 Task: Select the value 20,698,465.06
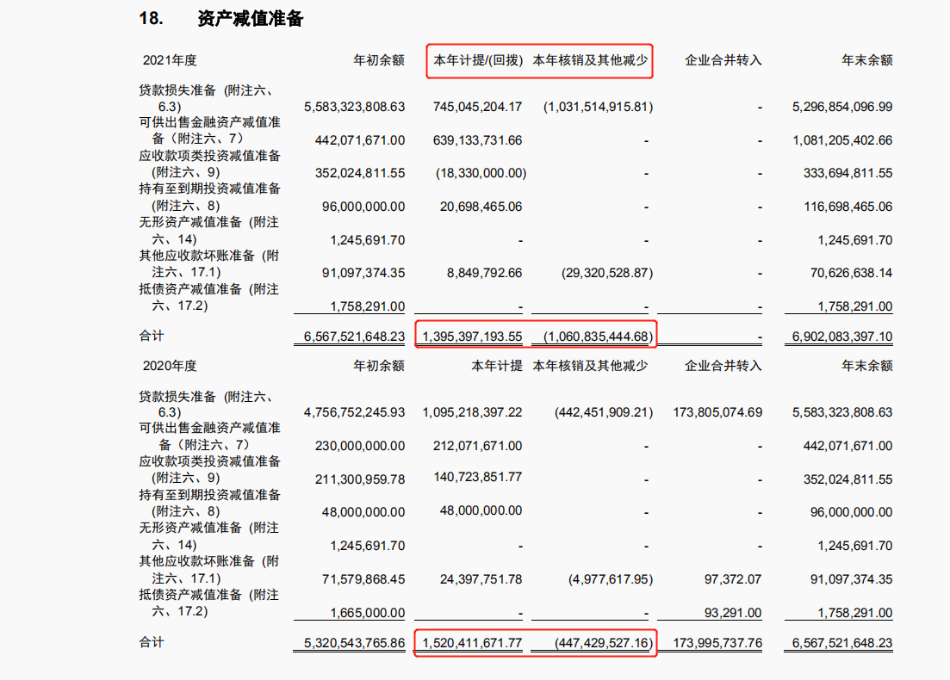481,207
